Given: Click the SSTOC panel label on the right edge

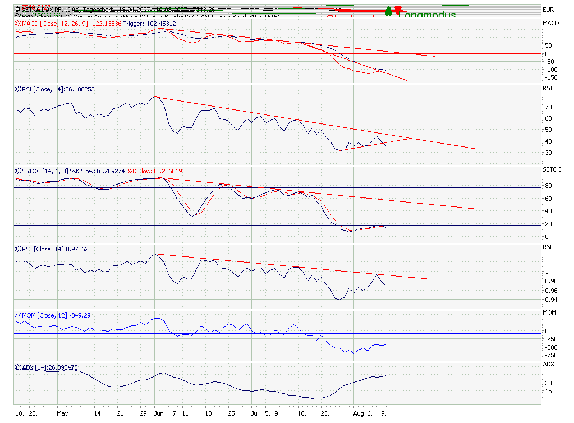Looking at the screenshot, I should (x=552, y=169).
